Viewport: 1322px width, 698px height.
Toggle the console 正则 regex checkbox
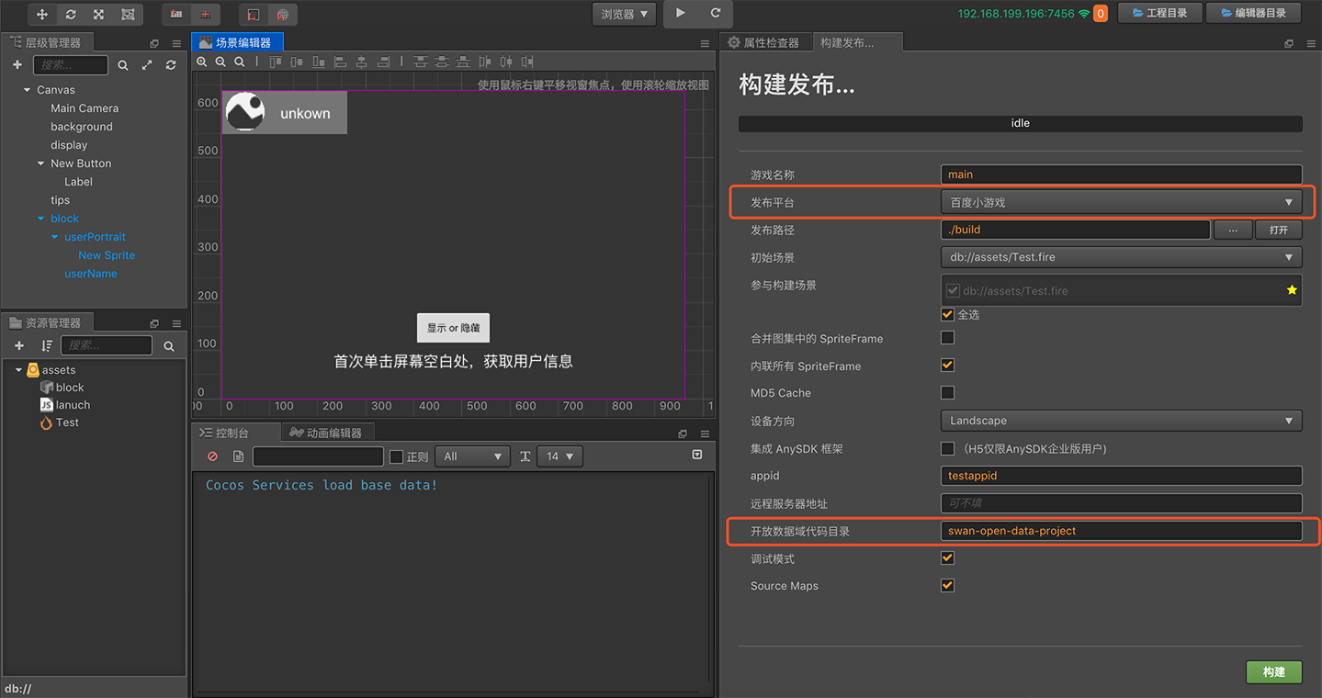tap(397, 456)
